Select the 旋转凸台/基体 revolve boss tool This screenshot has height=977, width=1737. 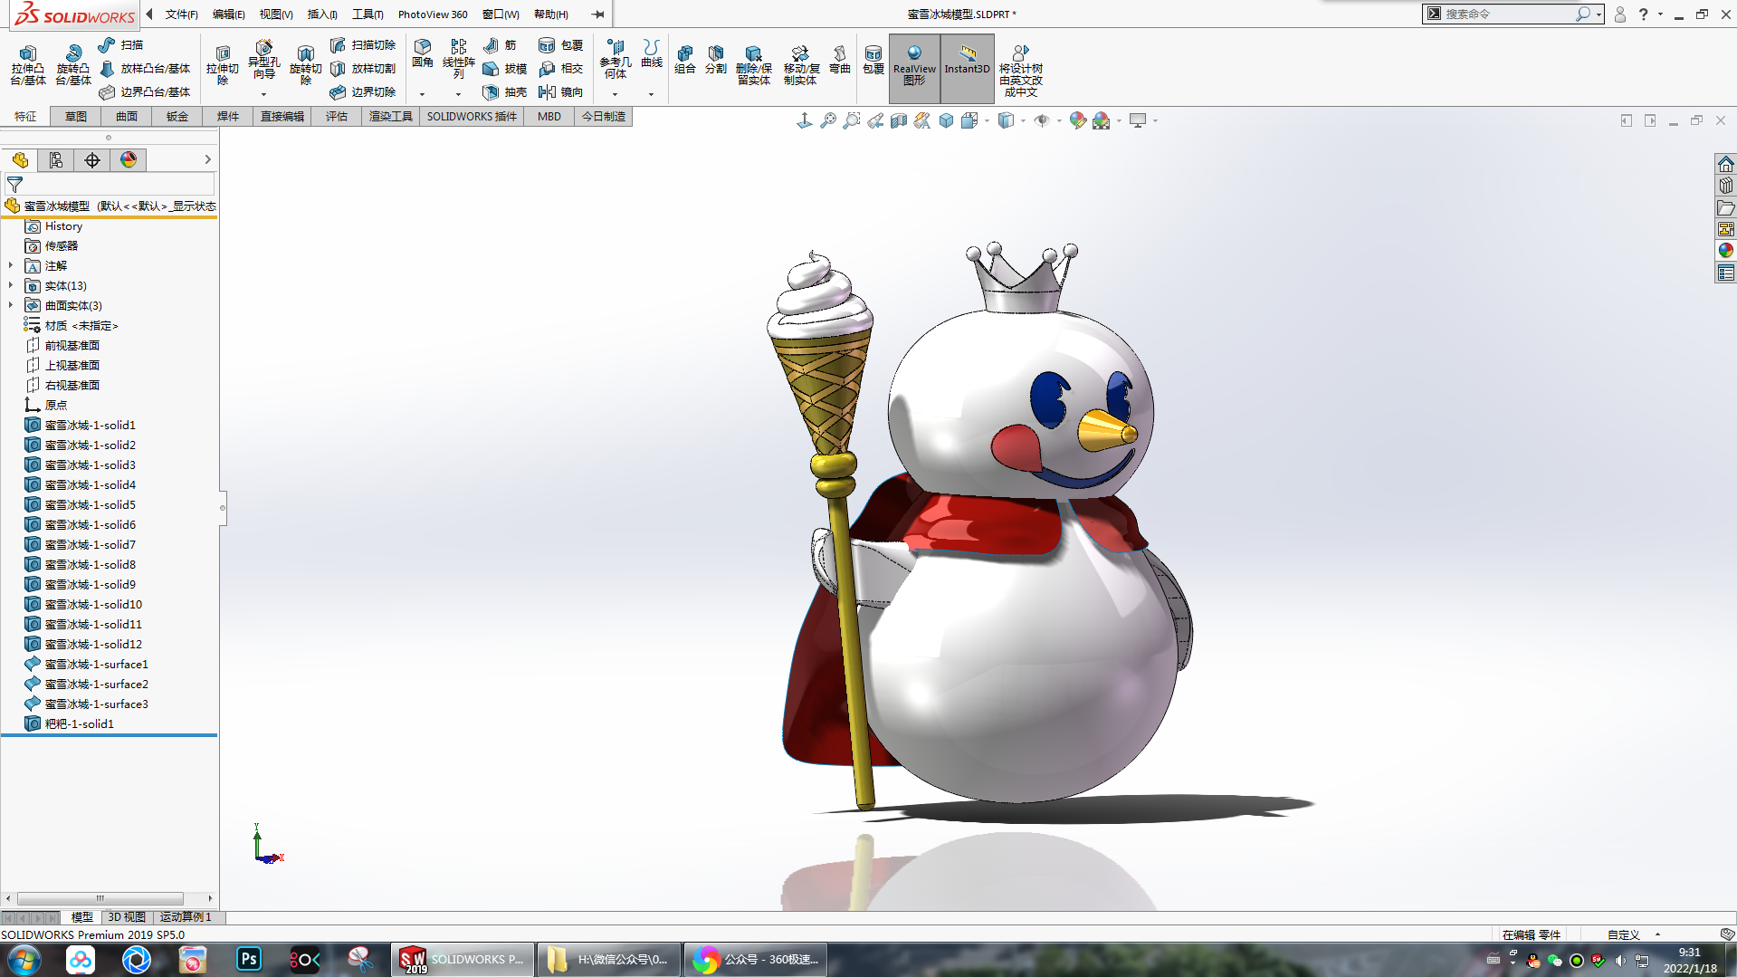73,65
